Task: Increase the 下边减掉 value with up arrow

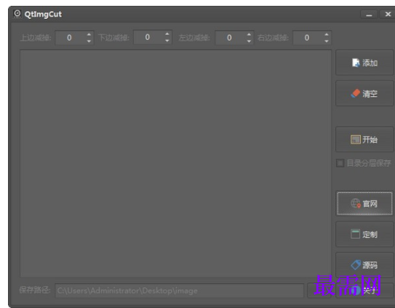Action: tap(167, 33)
